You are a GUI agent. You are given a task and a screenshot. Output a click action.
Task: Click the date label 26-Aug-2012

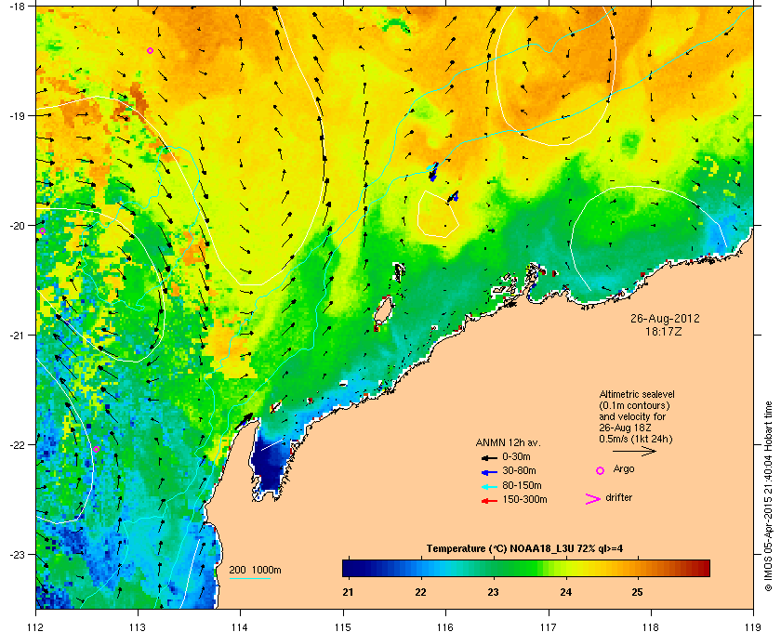tap(665, 318)
